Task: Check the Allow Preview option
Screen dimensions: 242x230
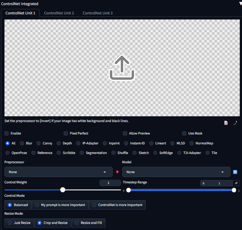Action: pos(125,133)
